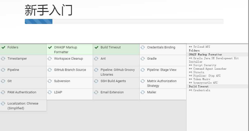Click the Token Macro log entry

(199, 79)
